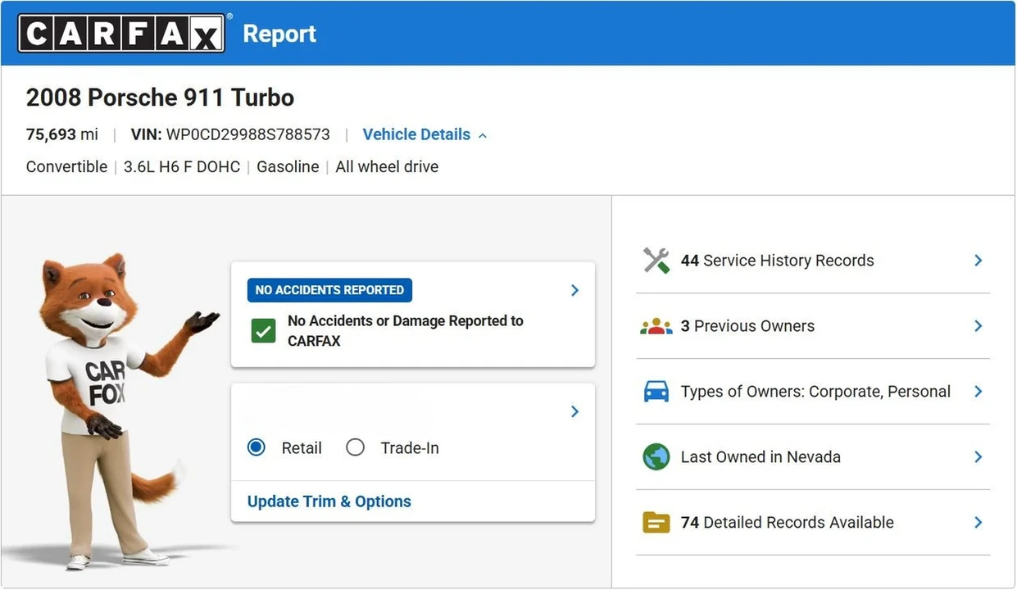Click the Gasoline fuel type text

pos(288,167)
